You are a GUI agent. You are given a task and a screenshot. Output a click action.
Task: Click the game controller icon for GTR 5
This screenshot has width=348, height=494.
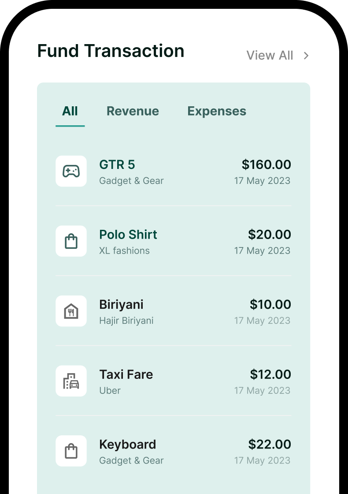(x=71, y=171)
